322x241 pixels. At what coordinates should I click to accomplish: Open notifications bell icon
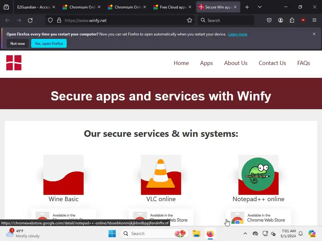click(301, 233)
